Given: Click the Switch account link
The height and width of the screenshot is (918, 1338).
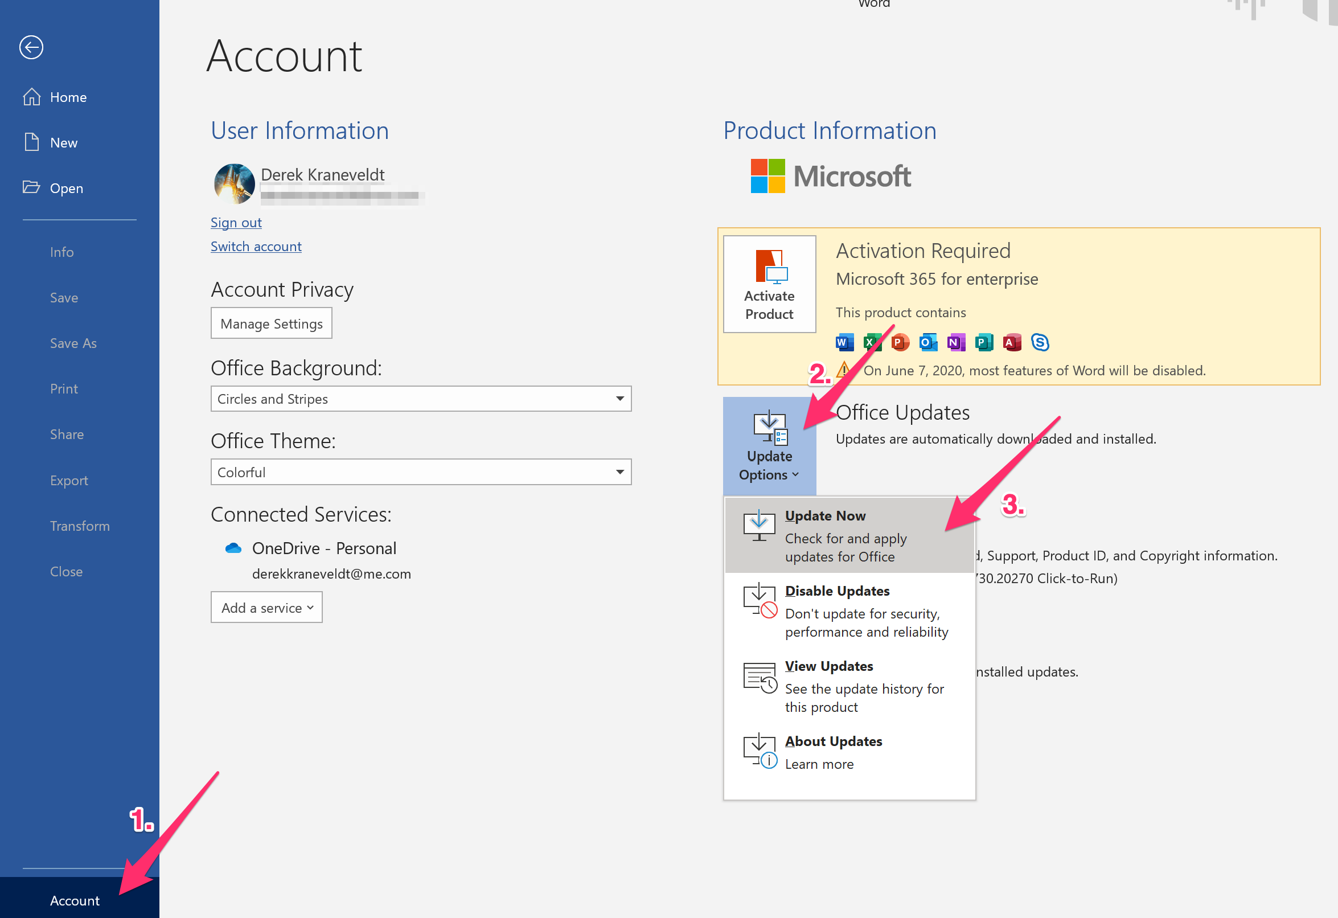Looking at the screenshot, I should point(256,247).
